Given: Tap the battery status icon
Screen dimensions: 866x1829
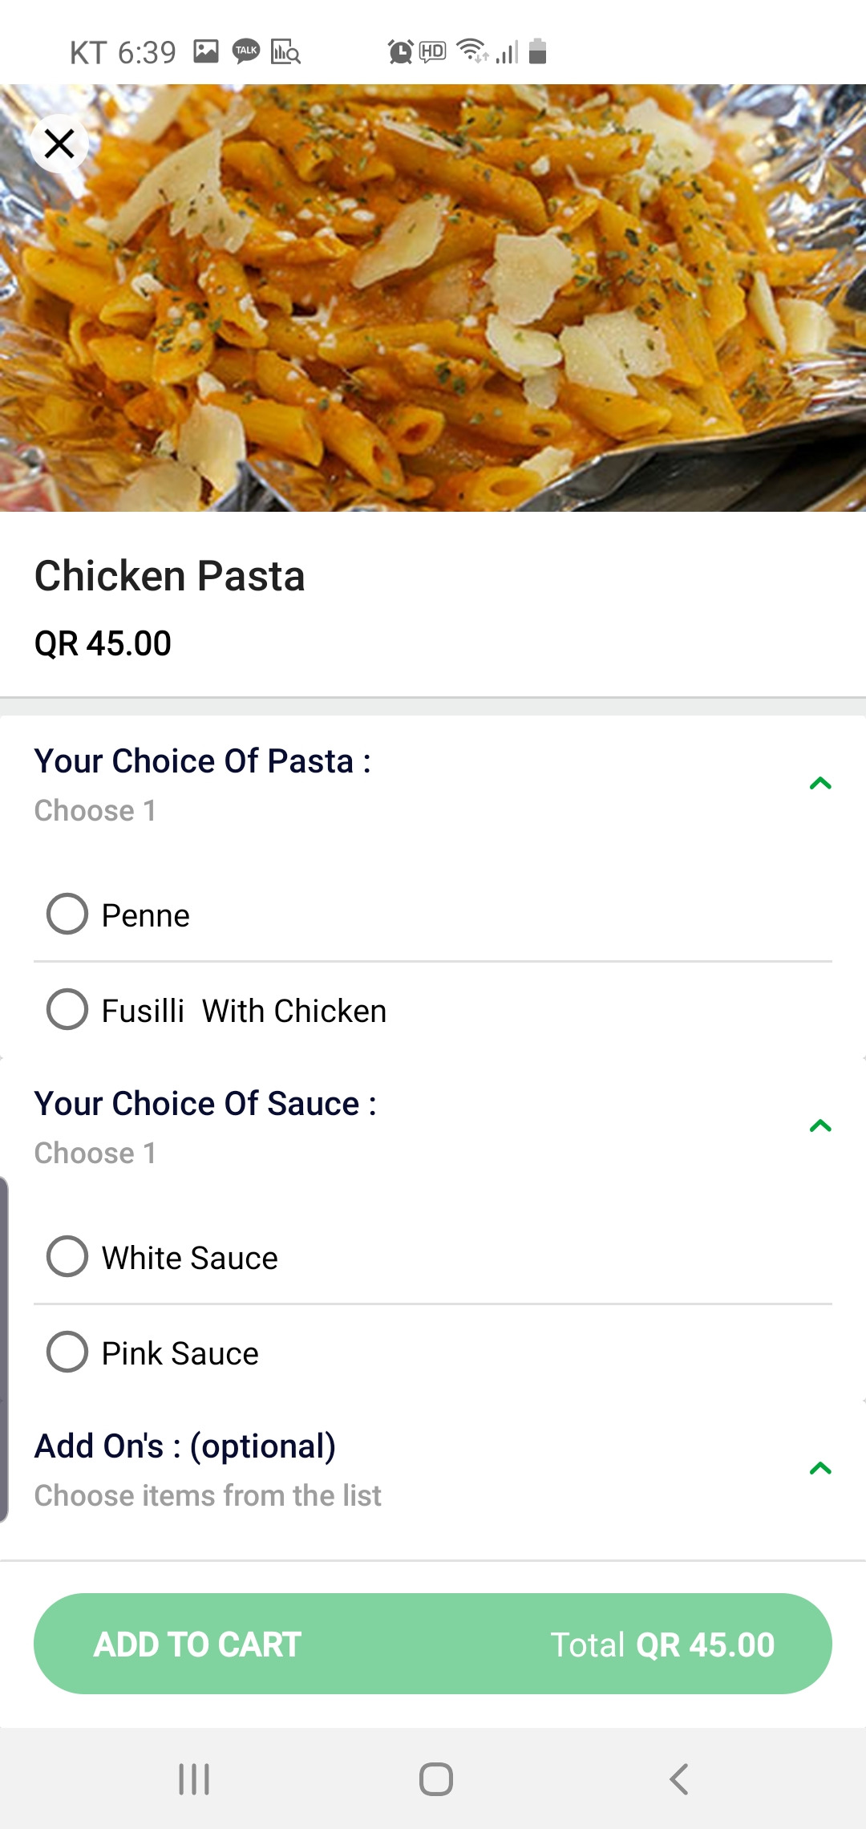Looking at the screenshot, I should [x=538, y=51].
